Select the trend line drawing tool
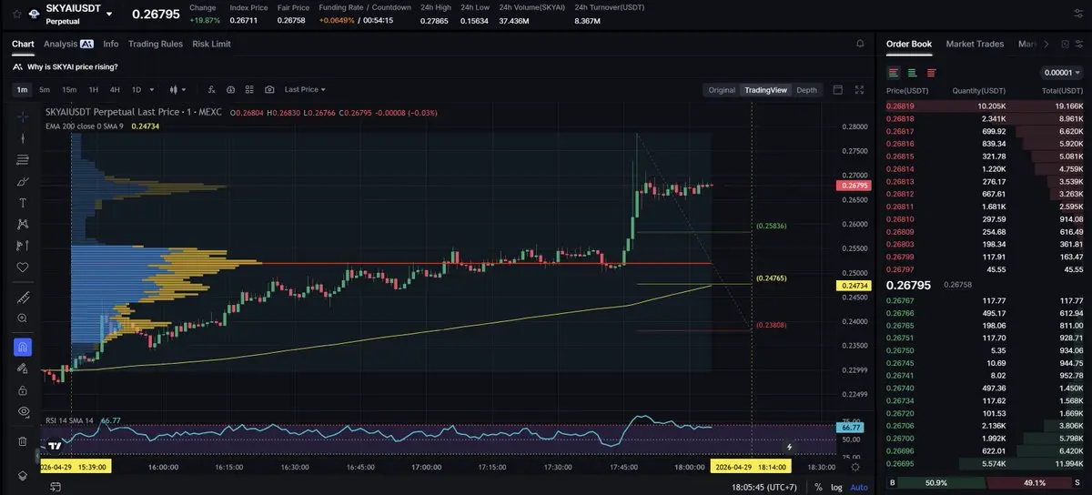 tap(23, 138)
